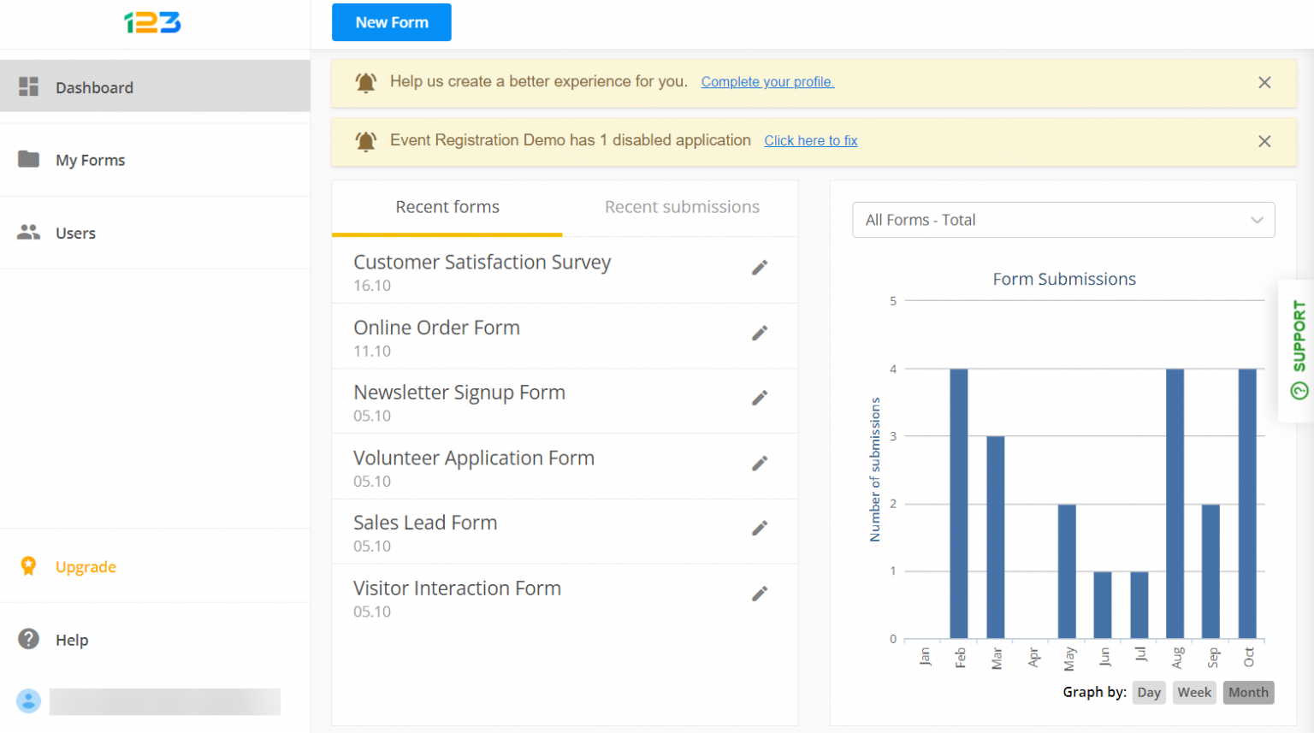Open the Customer Satisfaction Survey form title
This screenshot has height=733, width=1314.
(482, 263)
